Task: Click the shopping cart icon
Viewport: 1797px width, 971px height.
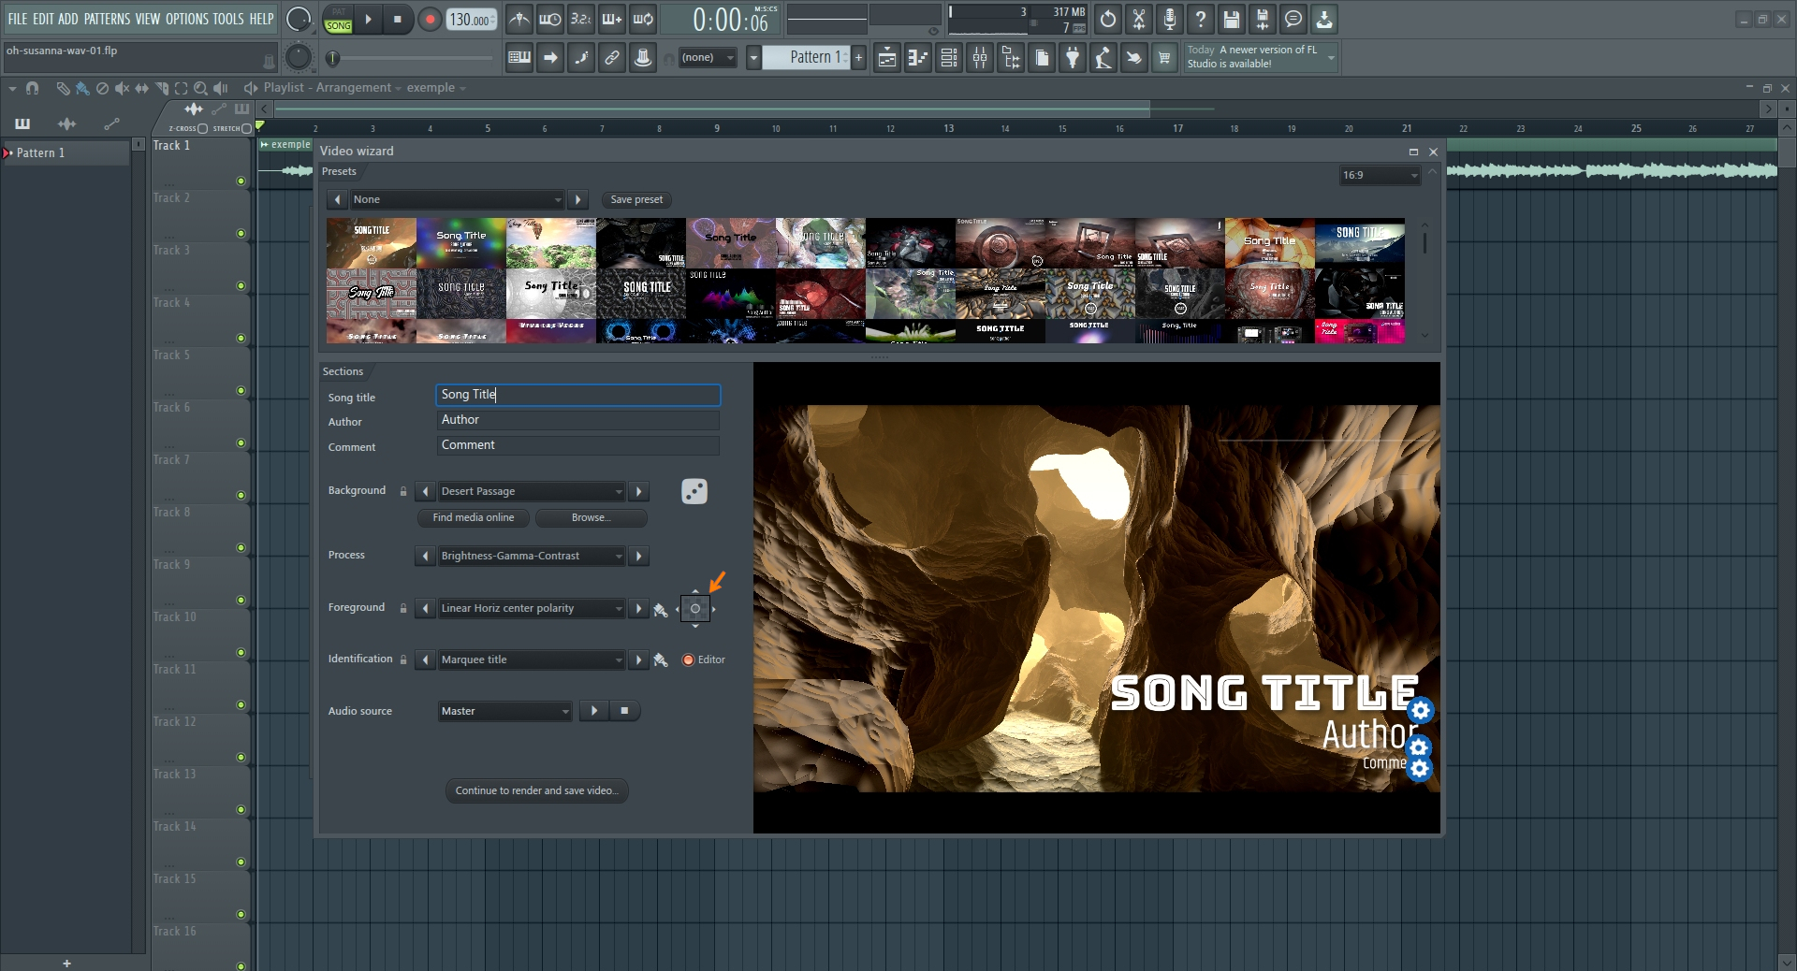Action: pyautogui.click(x=1164, y=58)
